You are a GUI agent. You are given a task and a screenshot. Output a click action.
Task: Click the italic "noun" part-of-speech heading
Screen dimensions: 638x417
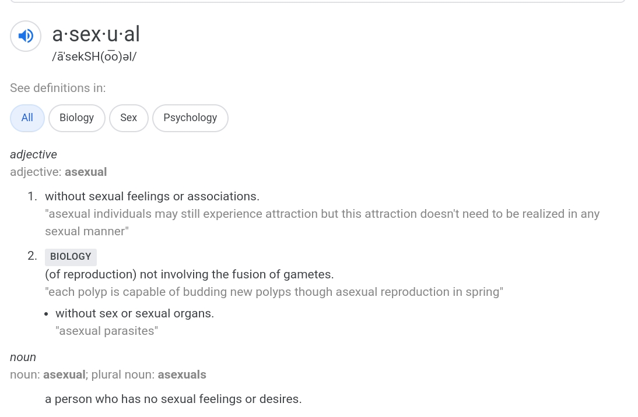(23, 357)
